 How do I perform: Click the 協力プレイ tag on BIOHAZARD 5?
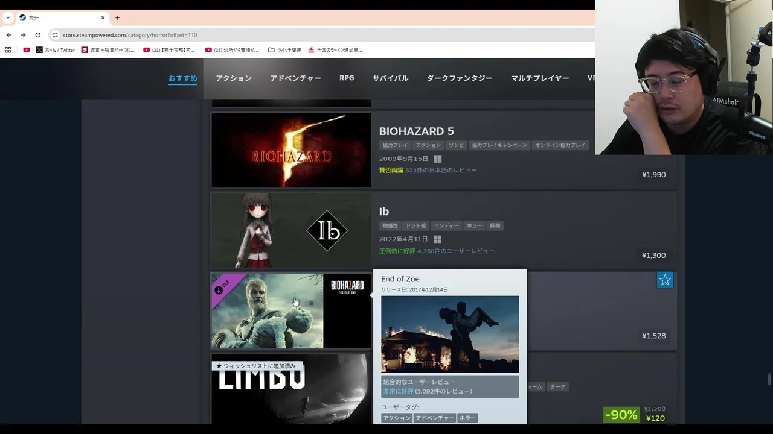(x=395, y=145)
